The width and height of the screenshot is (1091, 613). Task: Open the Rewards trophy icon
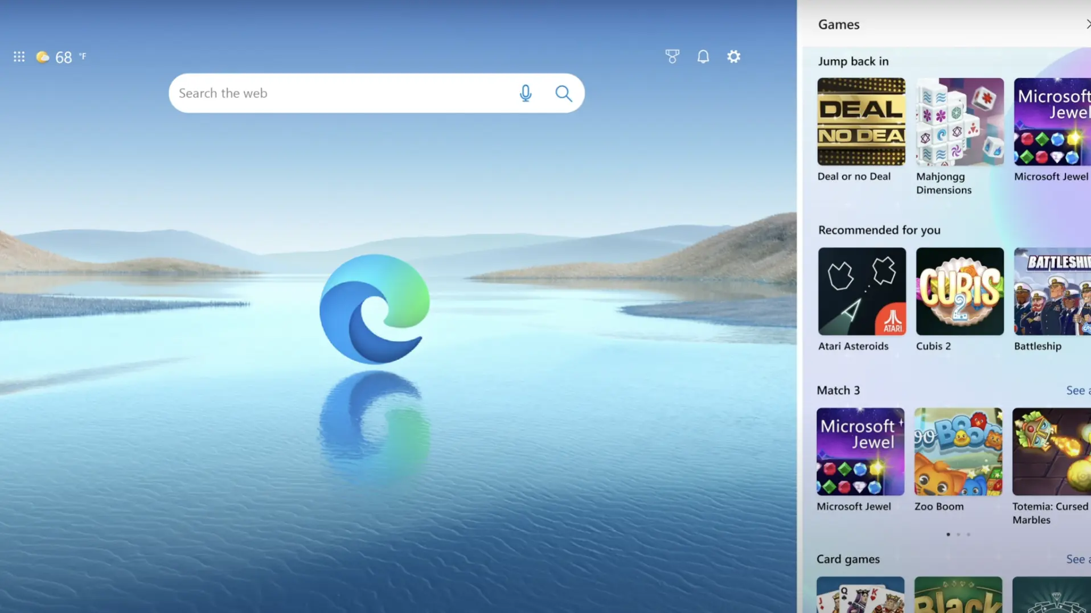pos(672,56)
